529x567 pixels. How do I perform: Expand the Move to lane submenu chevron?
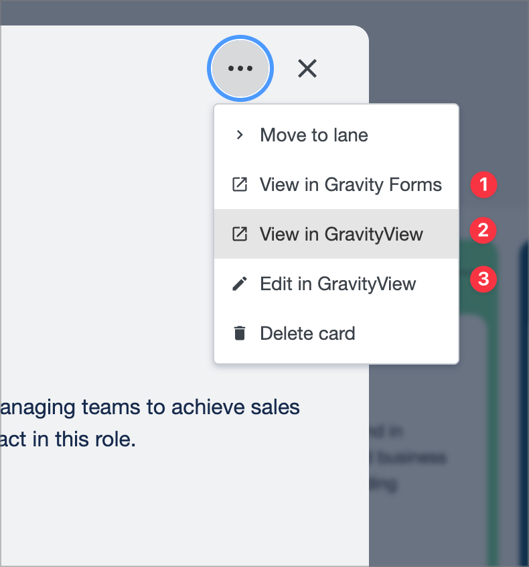click(239, 135)
